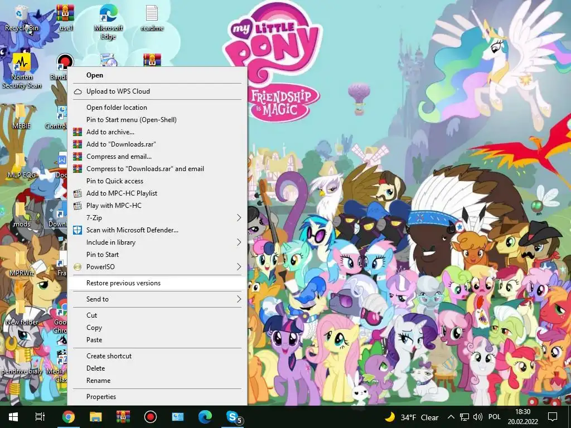The image size is (571, 428).
Task: Choose Compress to "Downloads.rar" and email
Action: 157,169
